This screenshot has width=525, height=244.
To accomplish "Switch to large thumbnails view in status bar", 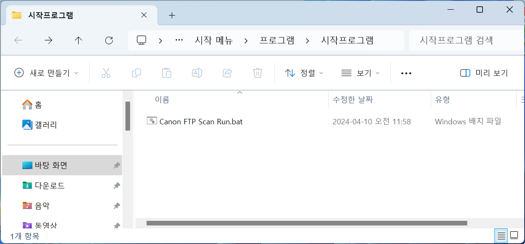I will [x=514, y=236].
